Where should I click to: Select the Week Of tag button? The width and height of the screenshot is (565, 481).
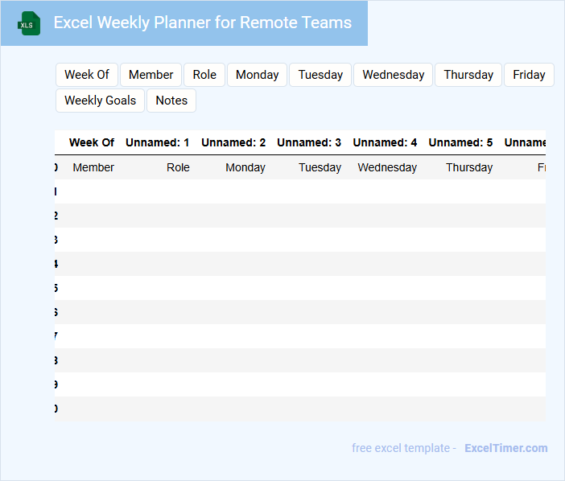pyautogui.click(x=87, y=75)
